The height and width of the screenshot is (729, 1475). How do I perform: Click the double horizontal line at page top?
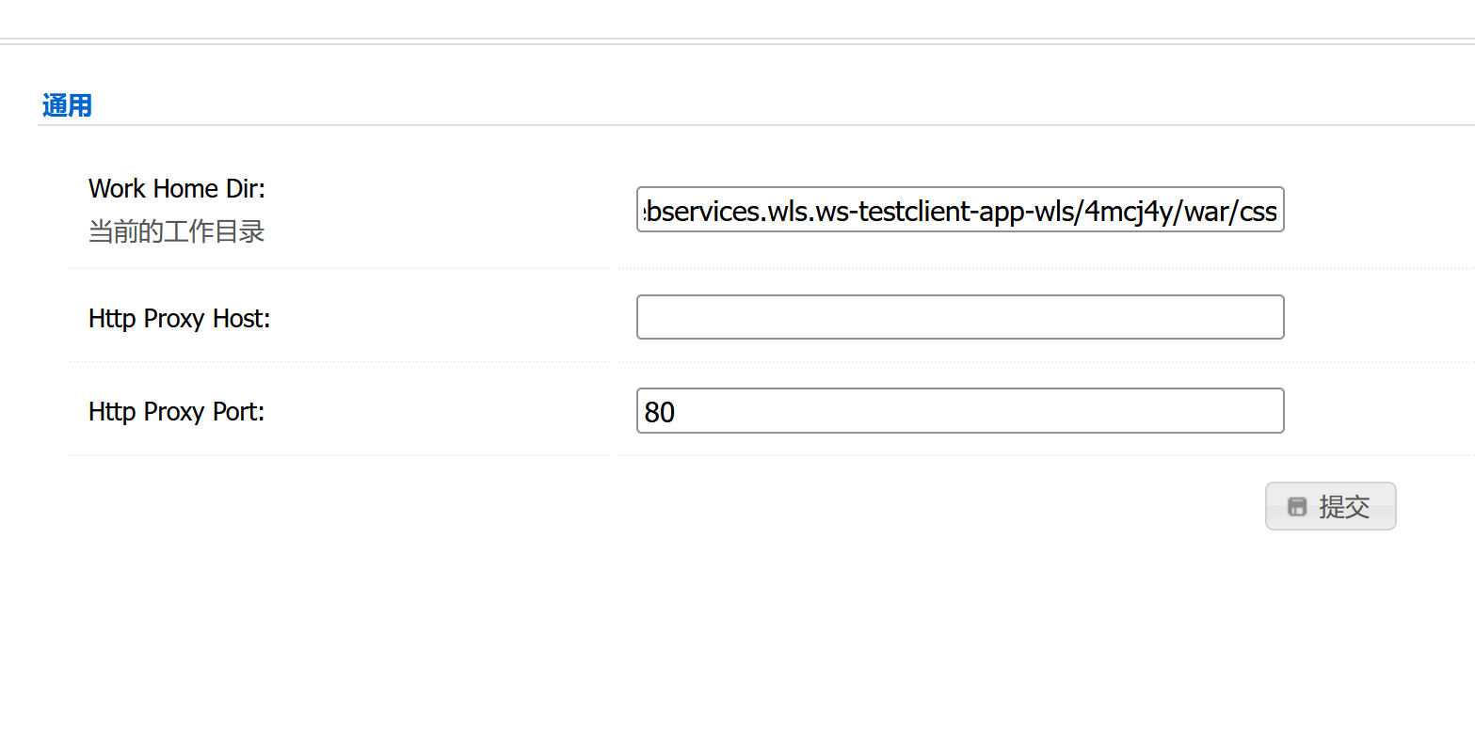(737, 41)
